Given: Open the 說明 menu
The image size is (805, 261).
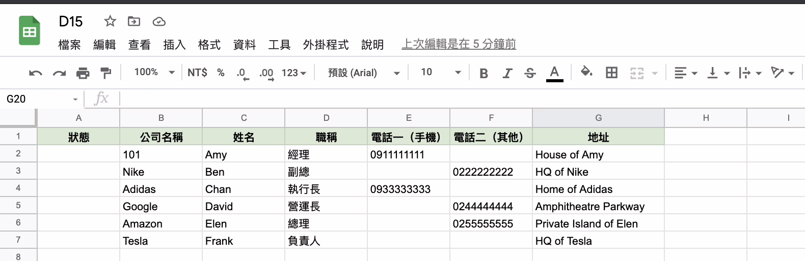Looking at the screenshot, I should (x=372, y=45).
